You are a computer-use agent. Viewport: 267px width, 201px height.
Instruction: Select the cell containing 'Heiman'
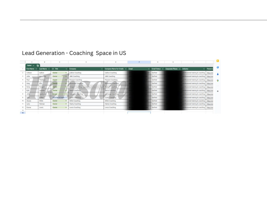[44, 104]
